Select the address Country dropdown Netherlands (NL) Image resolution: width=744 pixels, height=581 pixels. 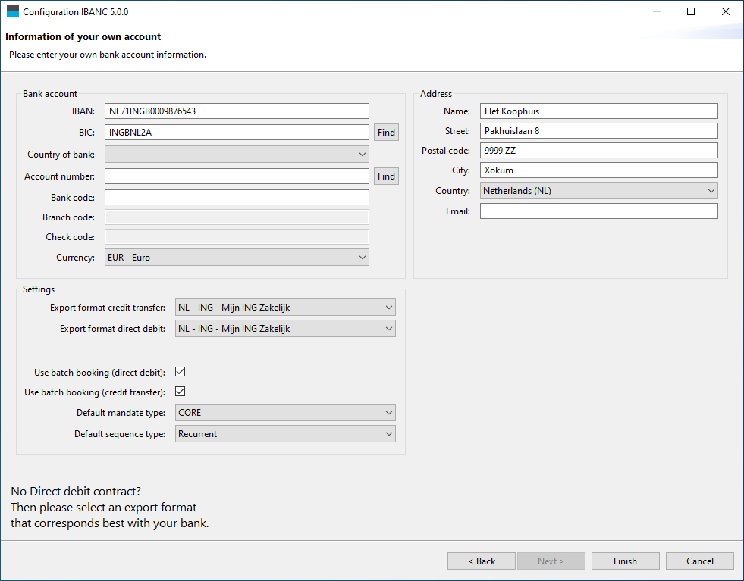598,191
